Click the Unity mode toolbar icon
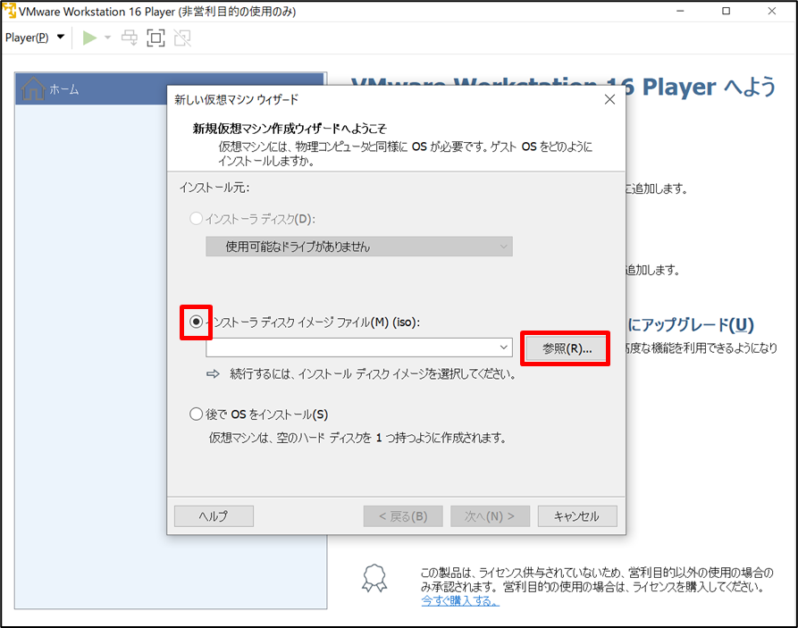The width and height of the screenshot is (798, 628). pos(182,38)
